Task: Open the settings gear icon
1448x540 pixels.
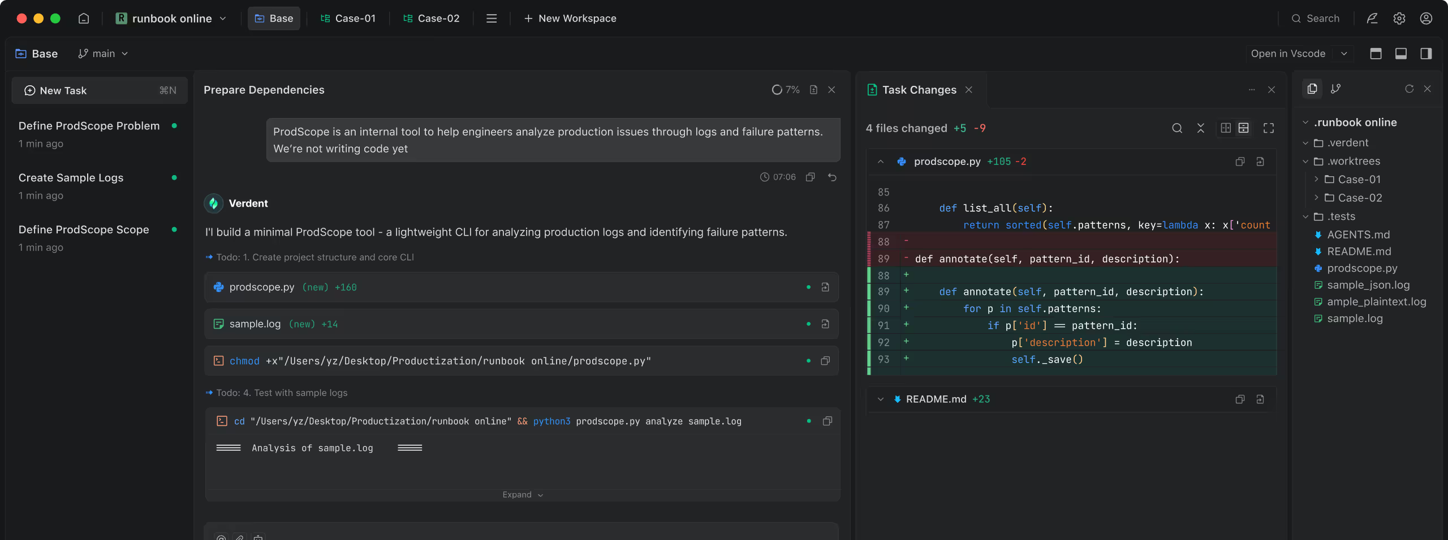Action: [1399, 18]
